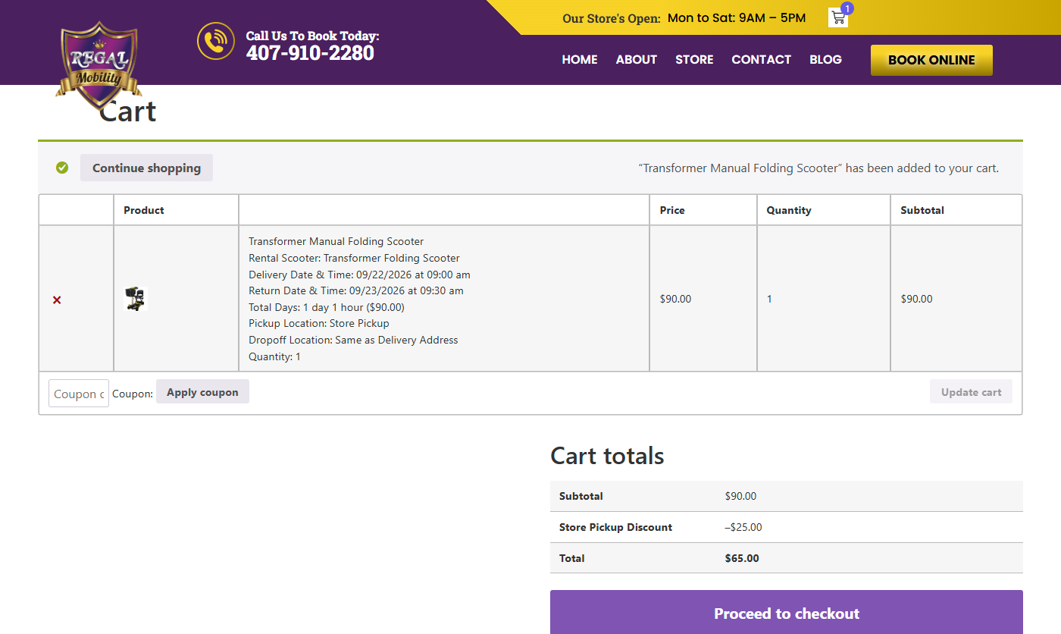Proceed to checkout

(787, 613)
